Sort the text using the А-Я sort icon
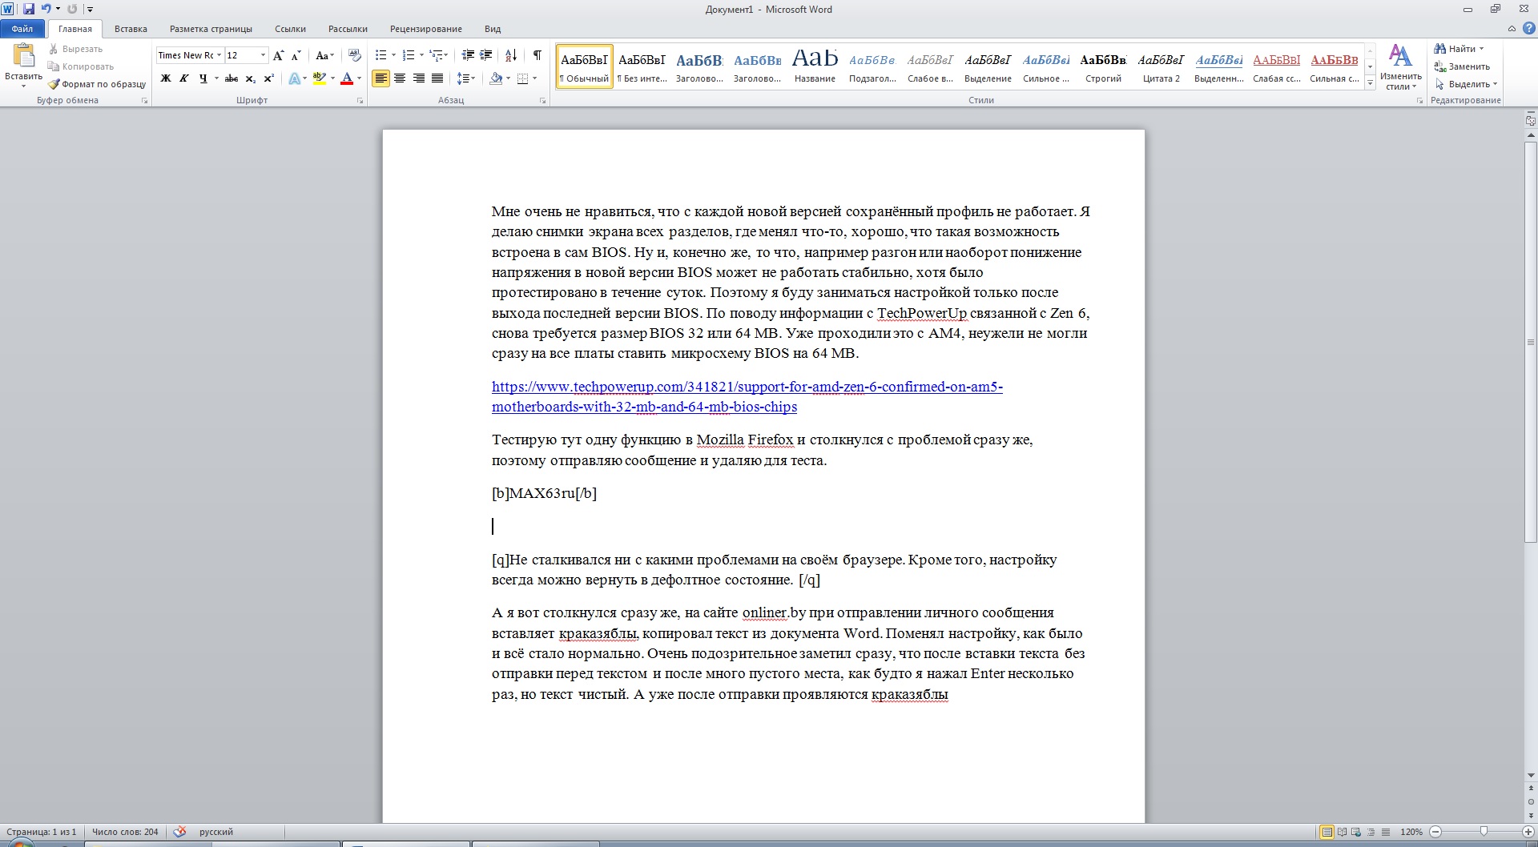This screenshot has width=1538, height=847. point(511,55)
